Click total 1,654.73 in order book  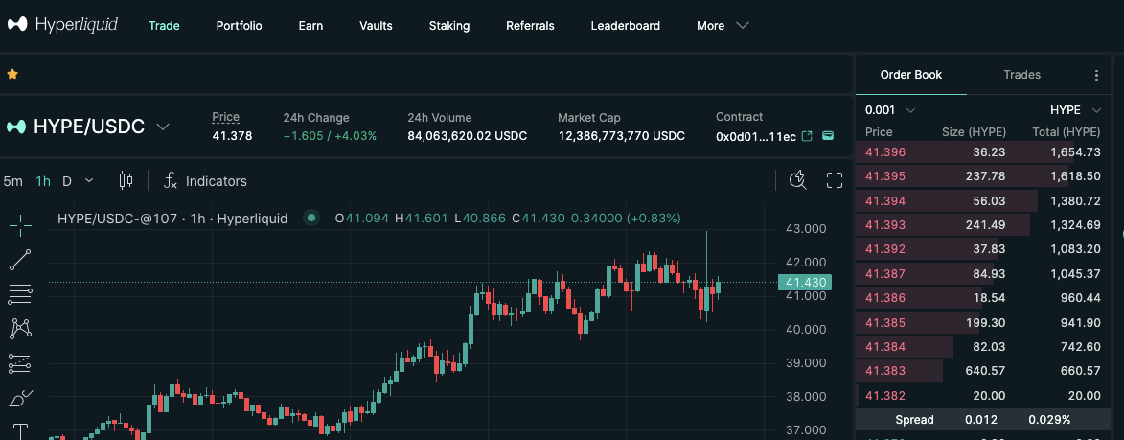[x=1075, y=151]
